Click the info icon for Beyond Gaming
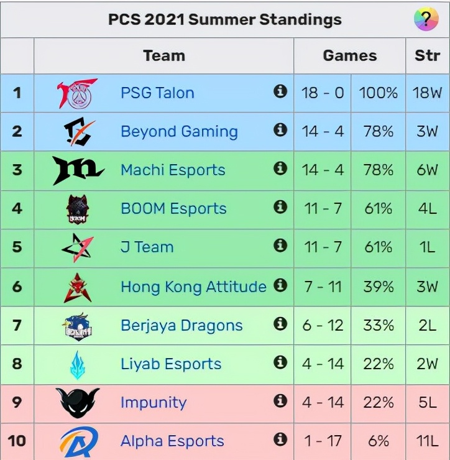 click(280, 130)
